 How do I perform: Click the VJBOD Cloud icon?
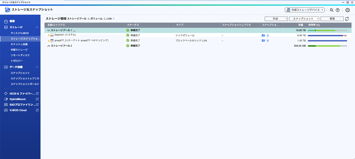pyautogui.click(x=6, y=110)
